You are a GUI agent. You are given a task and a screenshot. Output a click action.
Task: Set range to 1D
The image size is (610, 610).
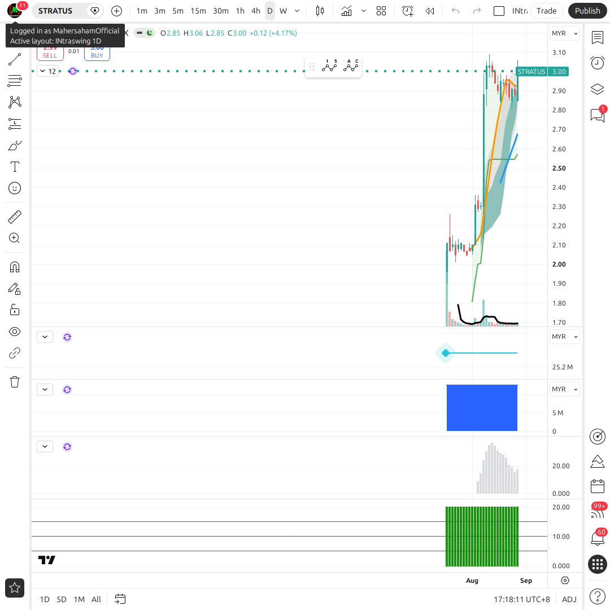(x=45, y=599)
